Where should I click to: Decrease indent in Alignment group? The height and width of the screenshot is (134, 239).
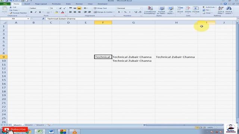coord(85,12)
